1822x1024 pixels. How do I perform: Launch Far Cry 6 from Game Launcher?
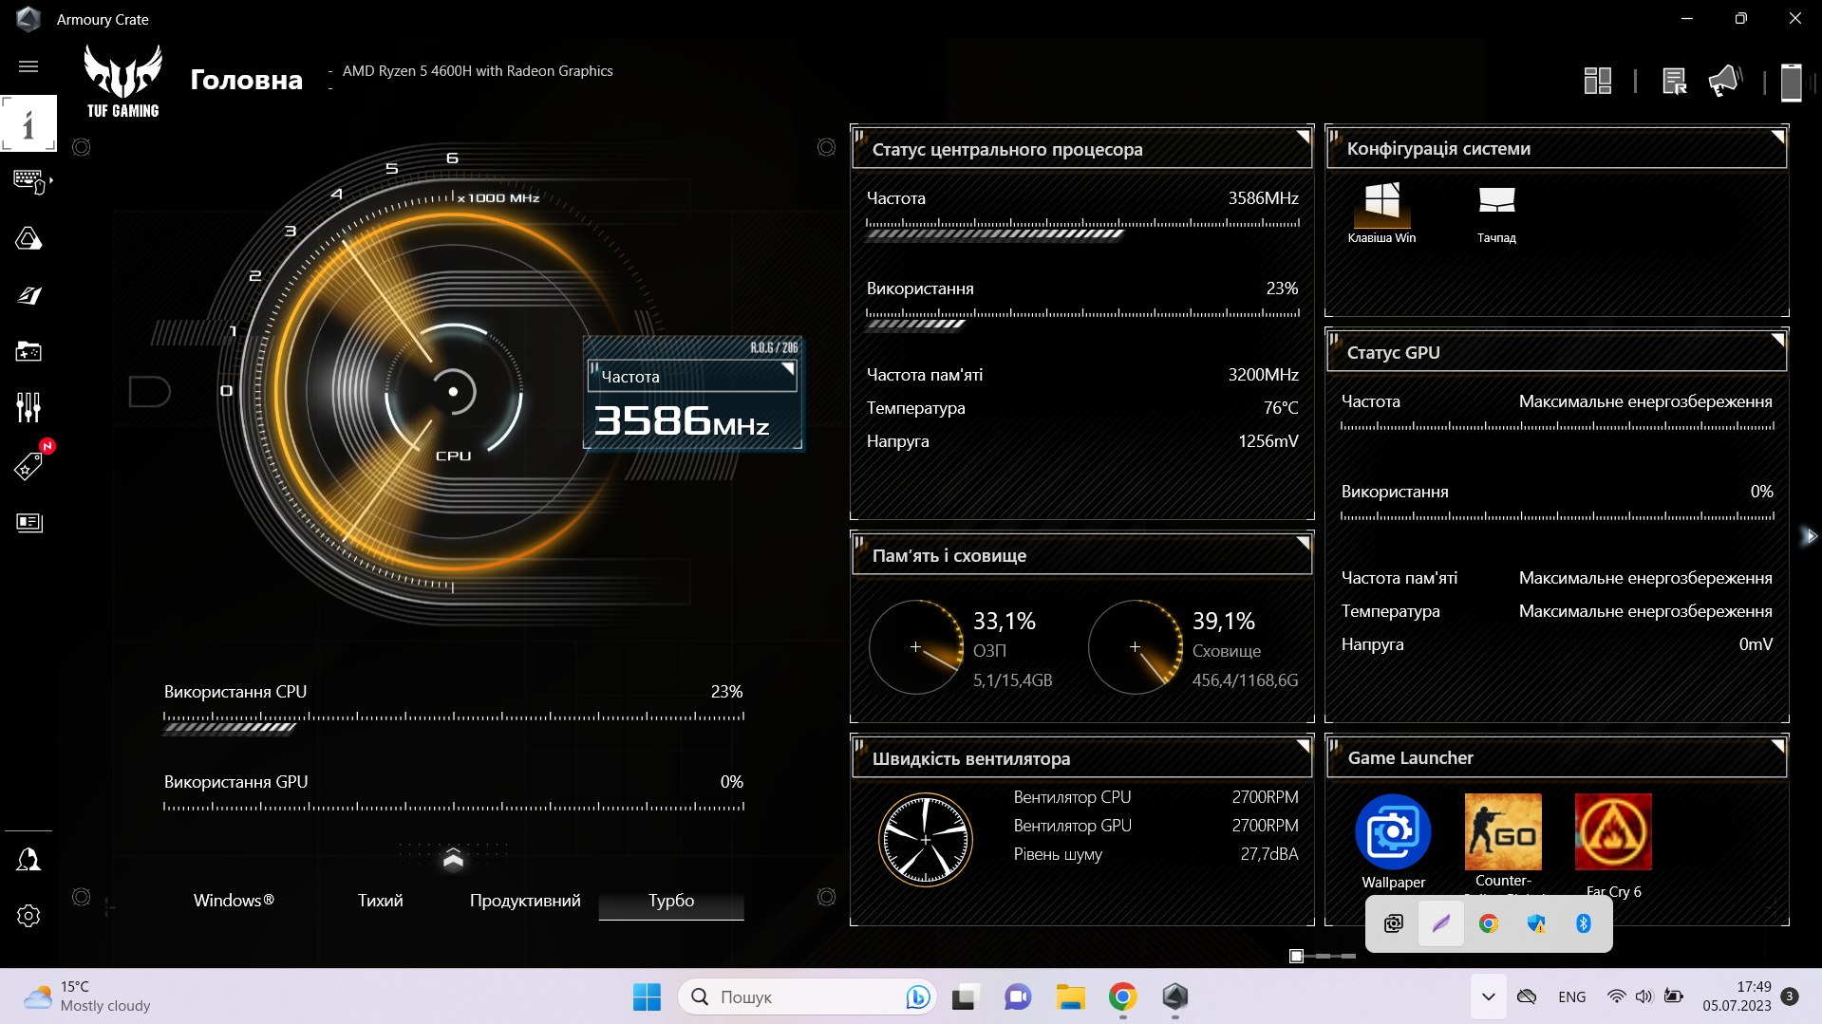click(1613, 832)
